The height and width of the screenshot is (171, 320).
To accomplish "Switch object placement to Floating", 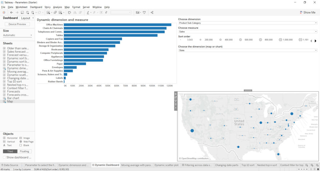I will 24,151.
